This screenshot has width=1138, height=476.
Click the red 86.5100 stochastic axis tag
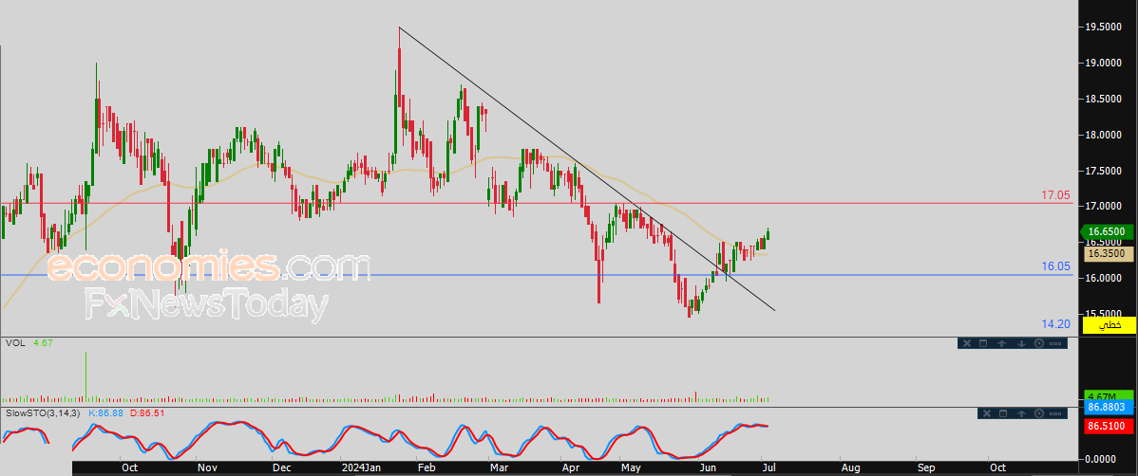click(1109, 428)
